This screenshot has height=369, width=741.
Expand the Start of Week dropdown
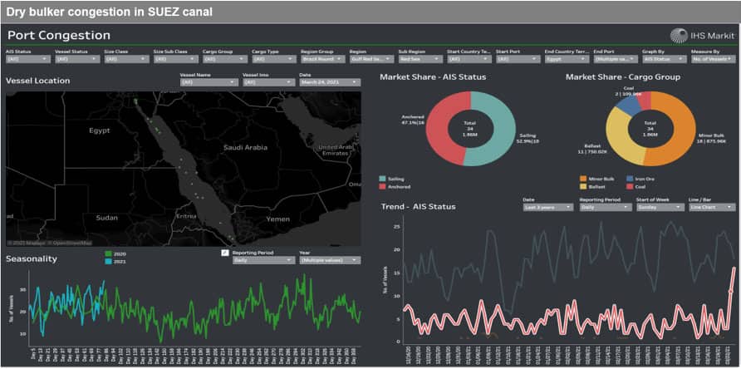click(656, 207)
